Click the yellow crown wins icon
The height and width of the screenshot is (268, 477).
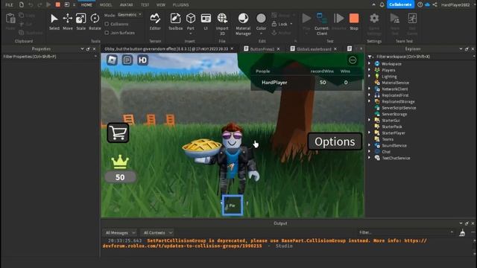120,162
